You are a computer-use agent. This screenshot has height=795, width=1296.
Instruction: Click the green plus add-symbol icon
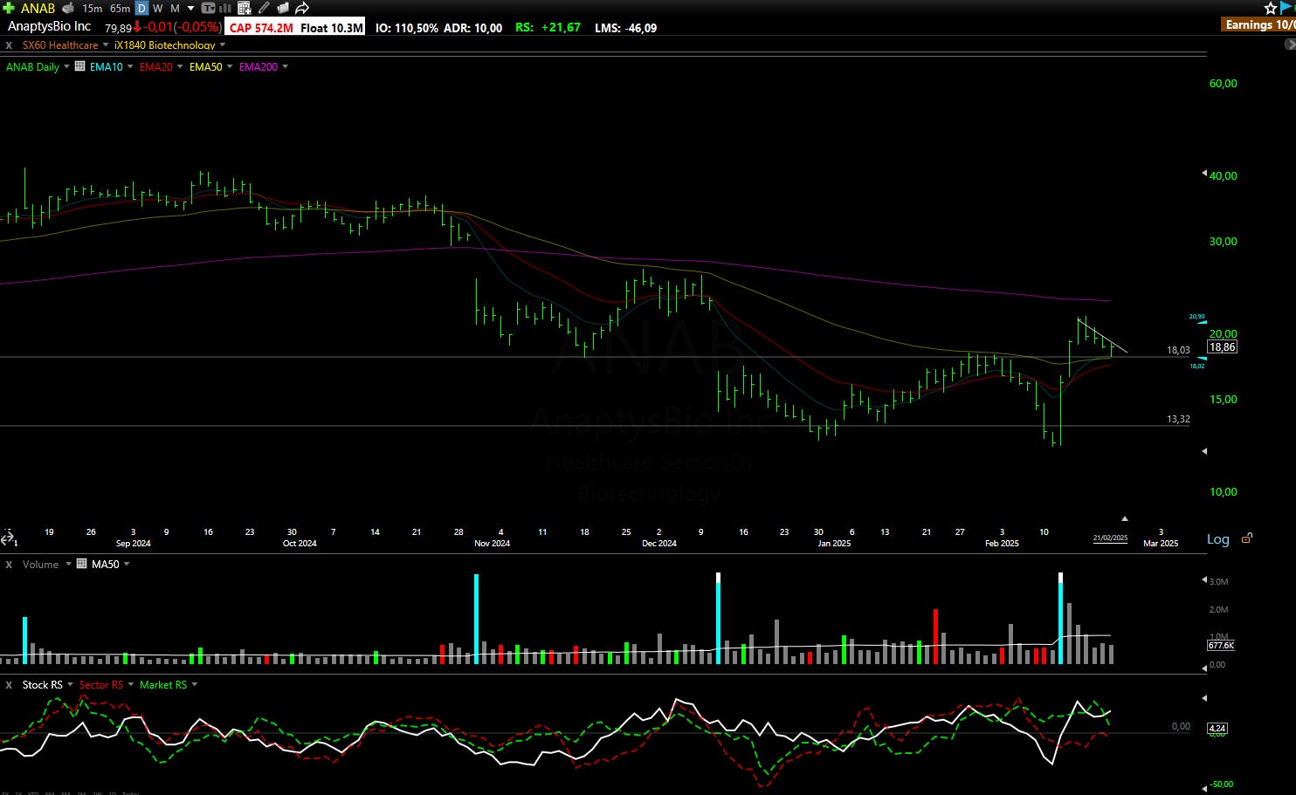(x=9, y=8)
